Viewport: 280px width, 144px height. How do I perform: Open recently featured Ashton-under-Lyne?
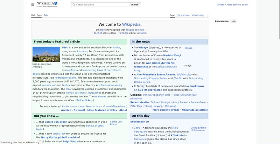point(73,106)
